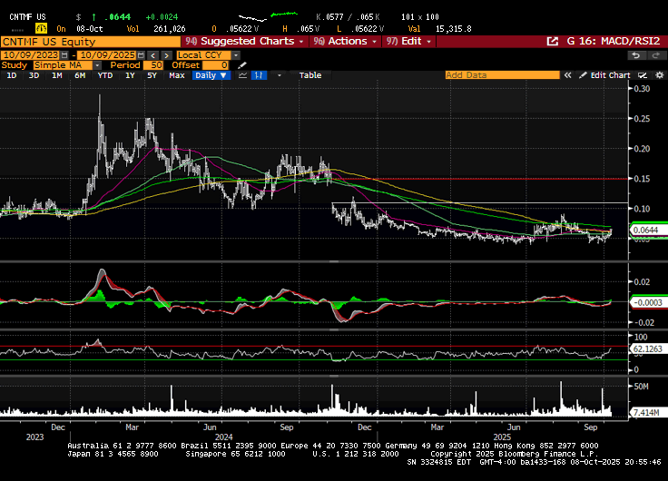Click the Study label
The width and height of the screenshot is (668, 481).
point(14,65)
